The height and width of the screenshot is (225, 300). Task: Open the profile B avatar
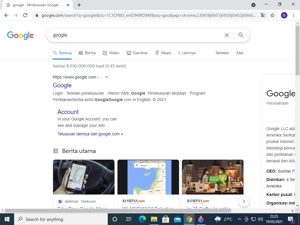tap(284, 15)
